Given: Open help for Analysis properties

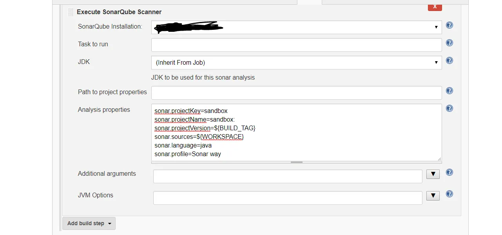Looking at the screenshot, I should point(449,109).
